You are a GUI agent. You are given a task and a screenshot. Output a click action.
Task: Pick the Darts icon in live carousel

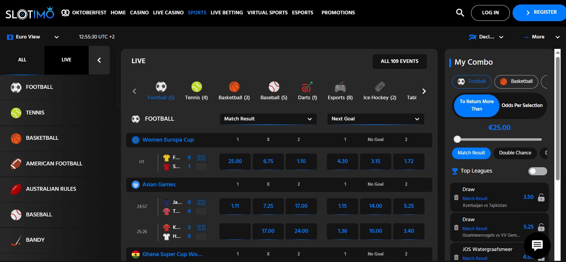307,87
